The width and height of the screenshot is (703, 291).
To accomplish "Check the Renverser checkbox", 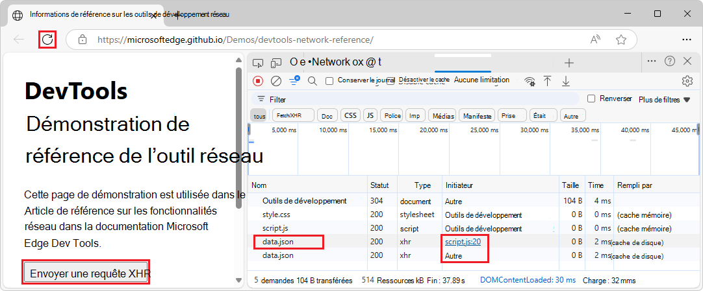I will pyautogui.click(x=591, y=99).
